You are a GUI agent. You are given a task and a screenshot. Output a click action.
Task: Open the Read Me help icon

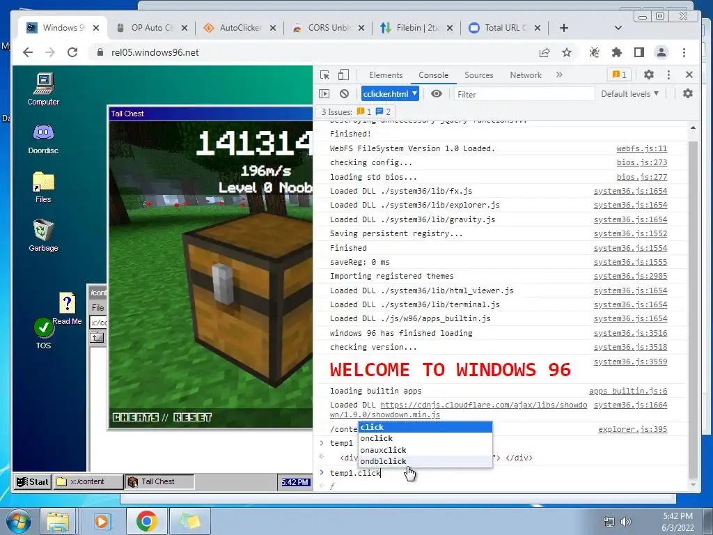[68, 308]
